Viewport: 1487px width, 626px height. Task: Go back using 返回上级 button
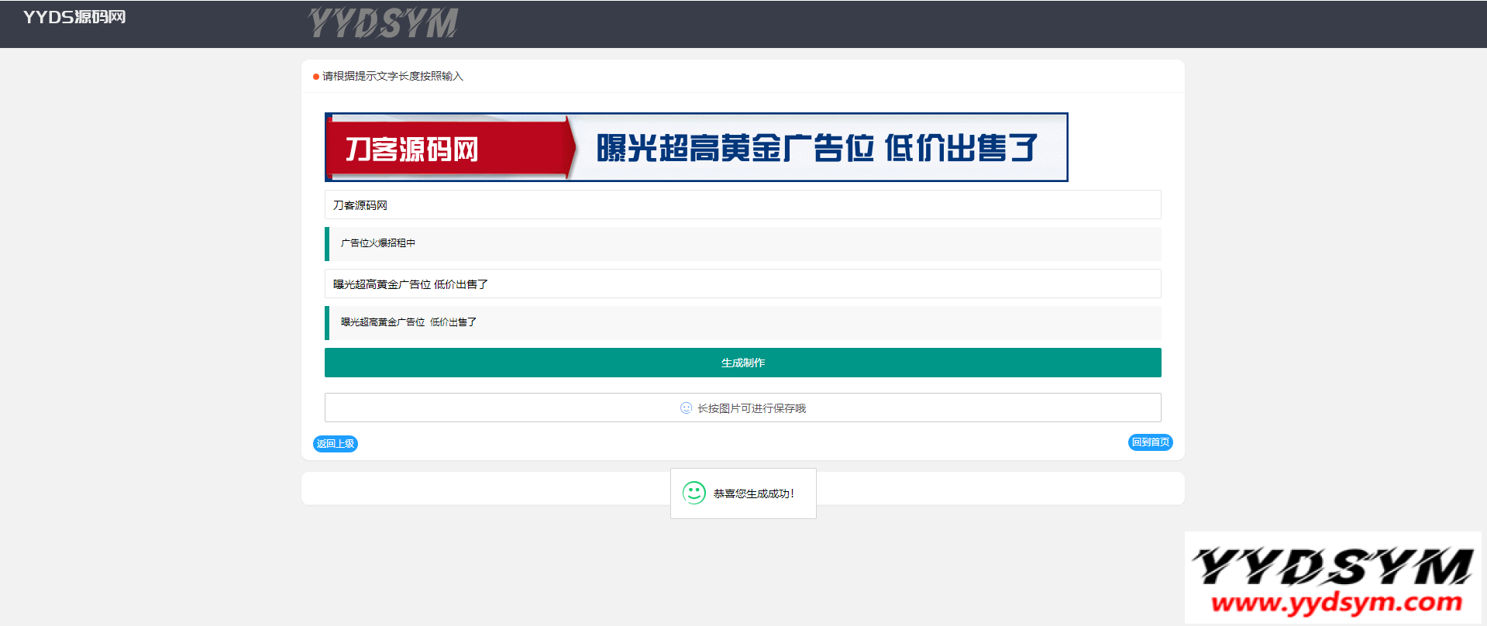(x=336, y=444)
